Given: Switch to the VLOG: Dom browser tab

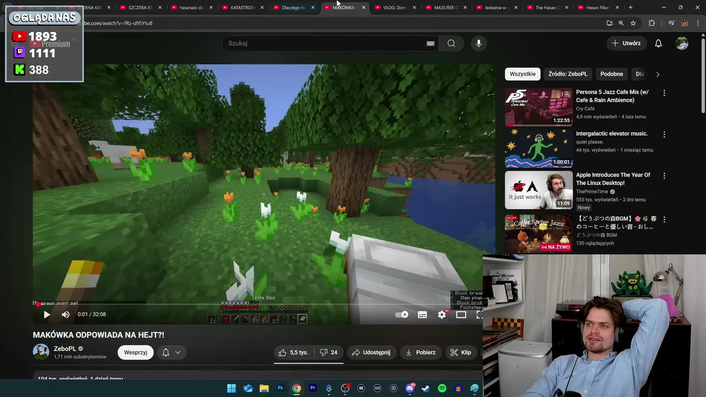Looking at the screenshot, I should (394, 8).
